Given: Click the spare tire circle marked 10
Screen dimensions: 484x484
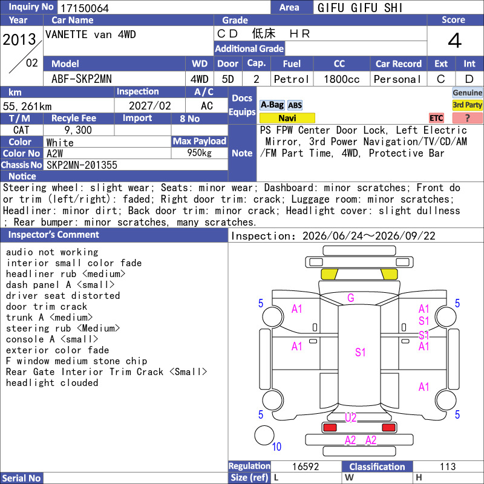Looking at the screenshot, I should 264,435.
